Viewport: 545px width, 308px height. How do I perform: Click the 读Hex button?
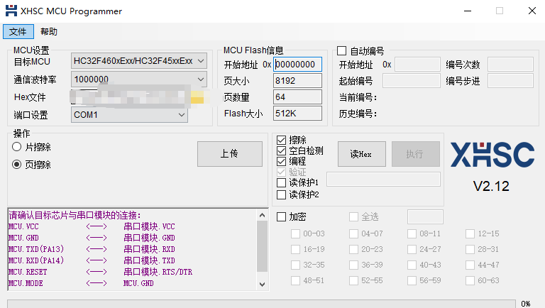(x=361, y=154)
